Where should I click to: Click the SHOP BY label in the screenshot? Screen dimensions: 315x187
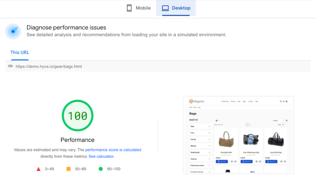click(194, 120)
